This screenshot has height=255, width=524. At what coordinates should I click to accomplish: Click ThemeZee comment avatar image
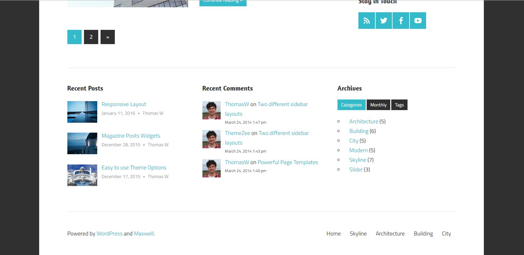click(x=211, y=139)
